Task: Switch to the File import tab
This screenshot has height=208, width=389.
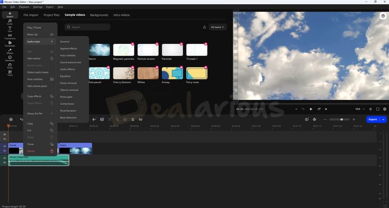Action: tap(31, 15)
